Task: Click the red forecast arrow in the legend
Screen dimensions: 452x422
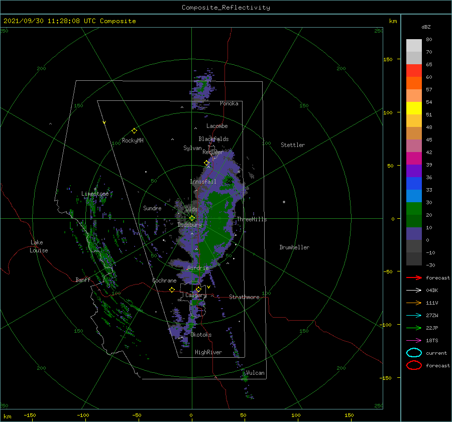Action: (x=414, y=277)
